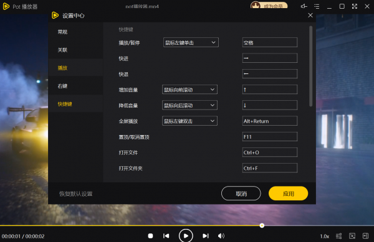This screenshot has height=242, width=374.
Task: Click the Ctrl+F shortcut field
Action: pyautogui.click(x=270, y=168)
